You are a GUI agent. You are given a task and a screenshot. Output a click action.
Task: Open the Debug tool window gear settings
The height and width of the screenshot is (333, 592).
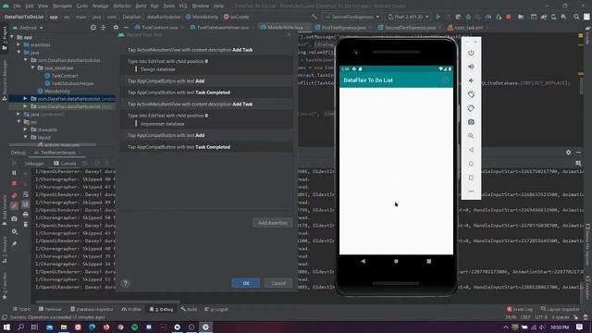coord(568,152)
